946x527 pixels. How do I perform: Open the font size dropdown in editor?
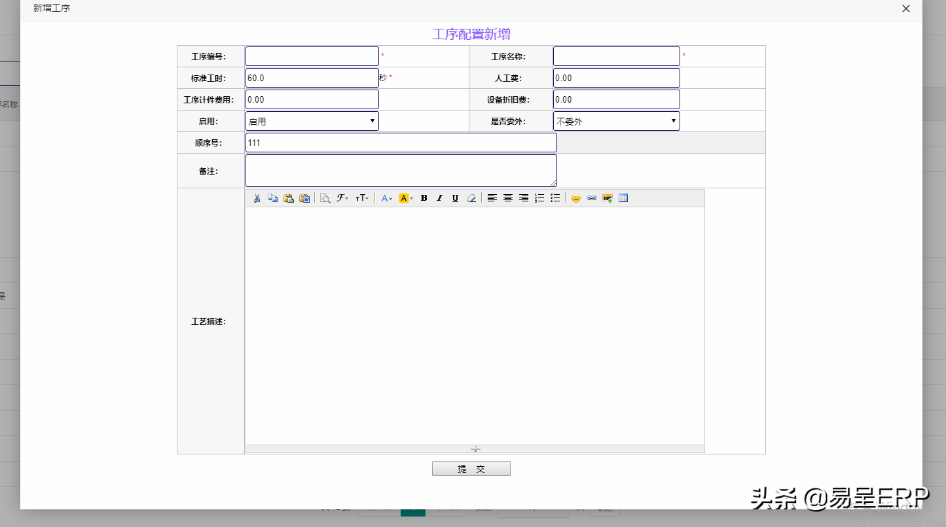click(x=362, y=198)
